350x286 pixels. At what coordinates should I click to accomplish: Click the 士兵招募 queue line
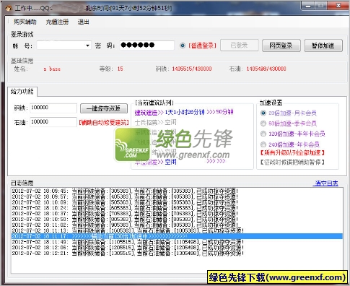pos(155,123)
